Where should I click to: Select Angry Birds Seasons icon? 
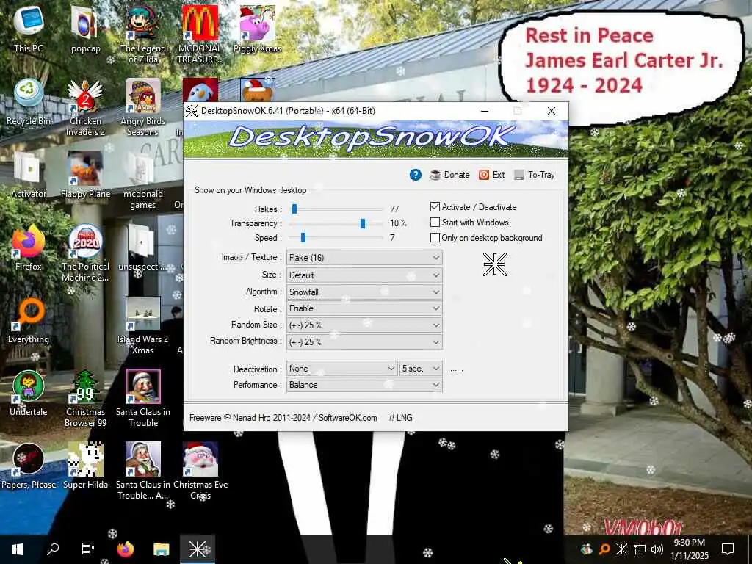tap(143, 107)
